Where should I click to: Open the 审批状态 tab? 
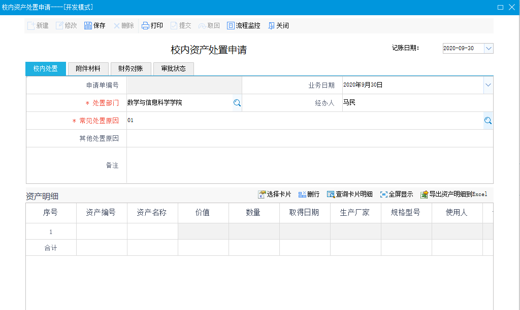tap(173, 69)
